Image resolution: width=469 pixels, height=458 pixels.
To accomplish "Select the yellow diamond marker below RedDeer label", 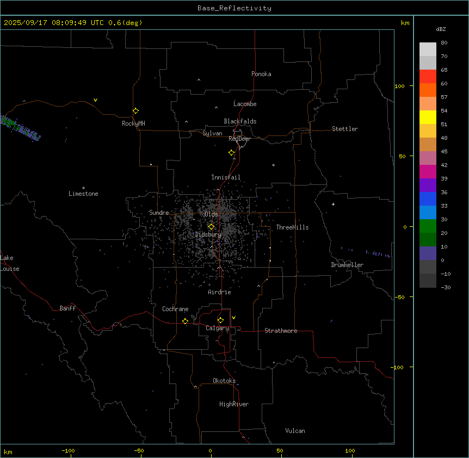I will click(x=232, y=153).
